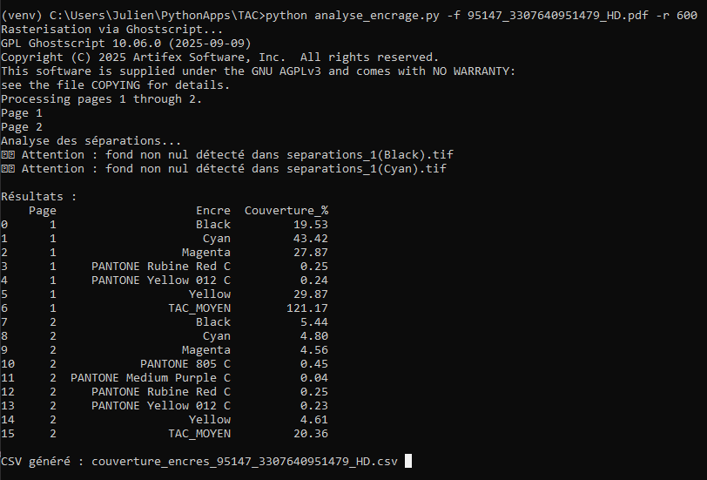Click the (venv) environment indicator
707x480 pixels.
pos(21,16)
